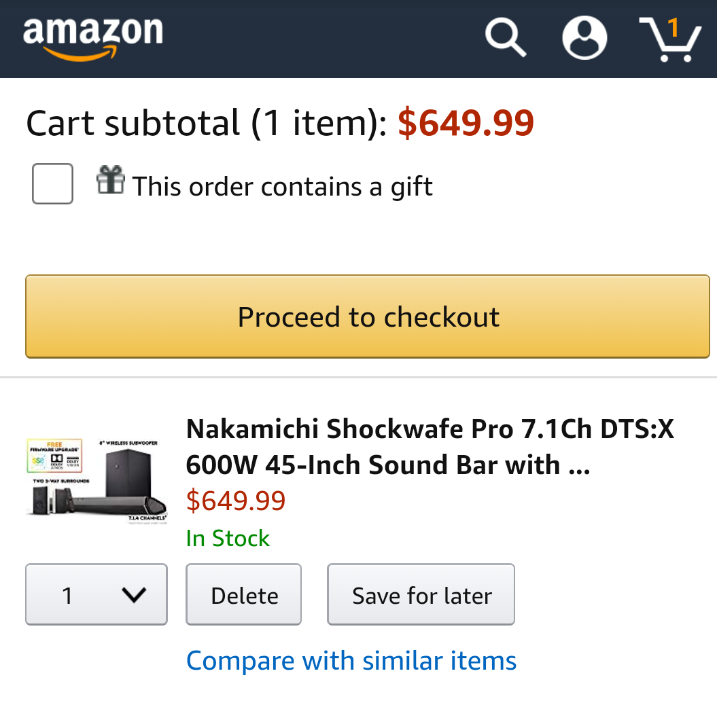
Task: Open the Nakamichi Shockwafe Pro product title
Action: (430, 447)
